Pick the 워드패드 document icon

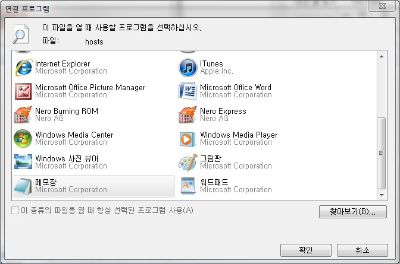coord(188,186)
